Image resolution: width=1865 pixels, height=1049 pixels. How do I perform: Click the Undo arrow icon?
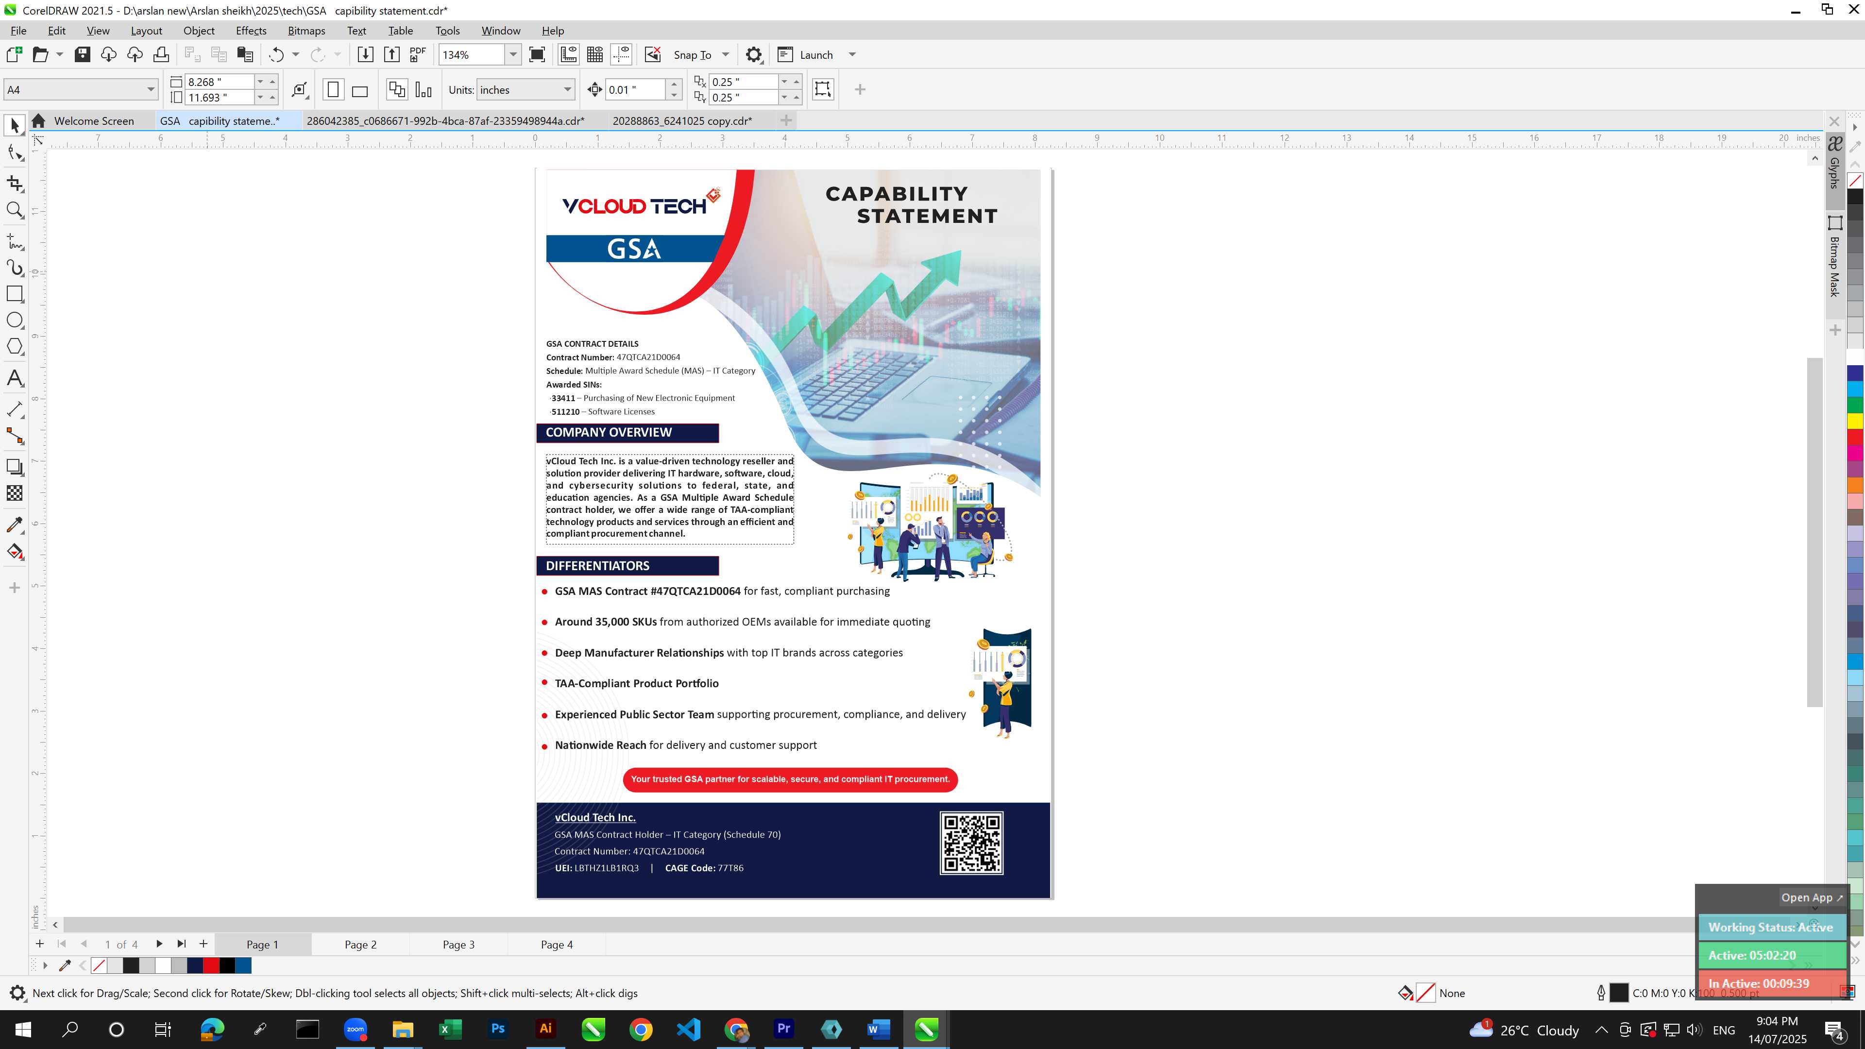click(276, 55)
